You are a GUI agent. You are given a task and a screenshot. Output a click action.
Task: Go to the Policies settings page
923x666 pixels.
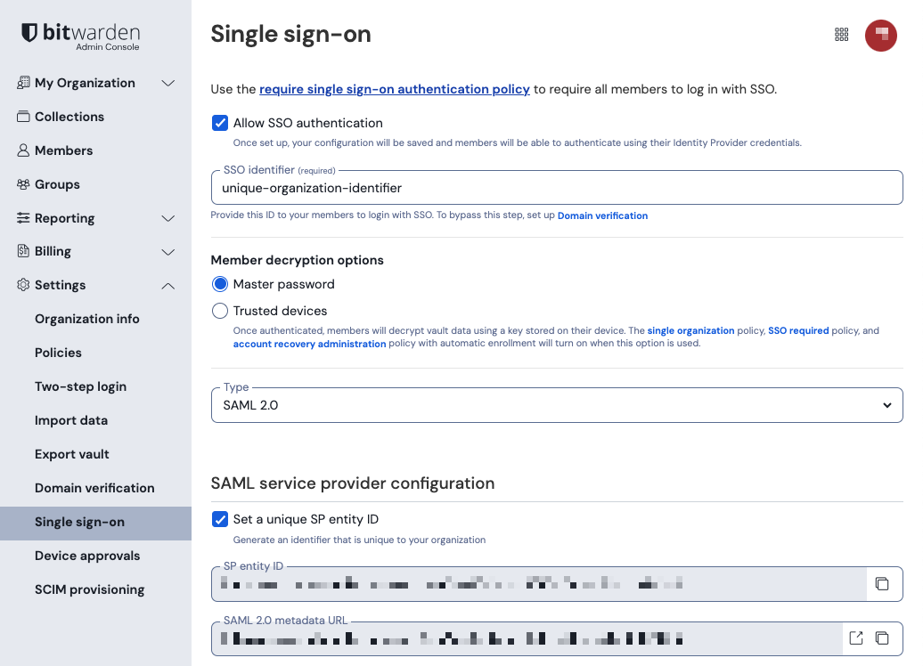click(58, 353)
